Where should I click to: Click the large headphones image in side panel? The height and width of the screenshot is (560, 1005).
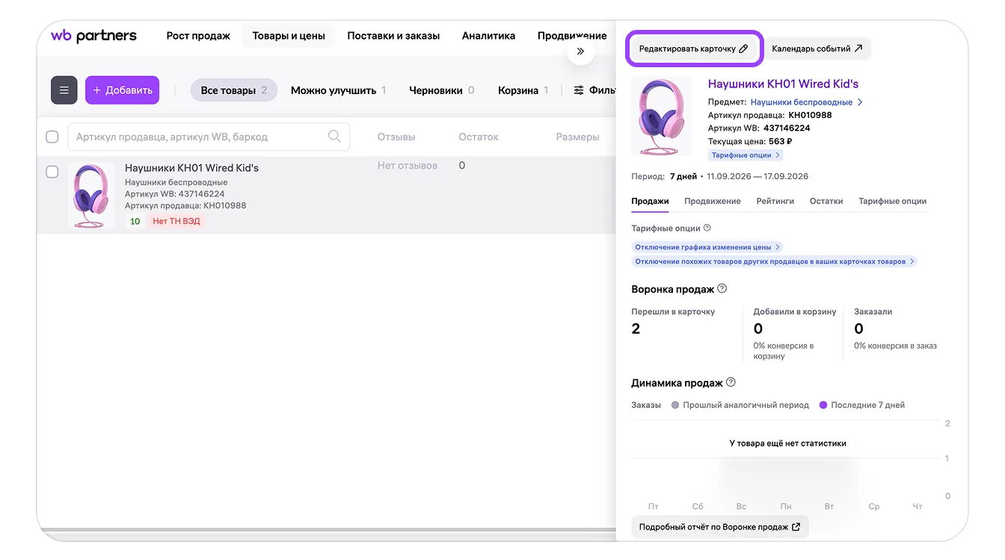click(662, 116)
